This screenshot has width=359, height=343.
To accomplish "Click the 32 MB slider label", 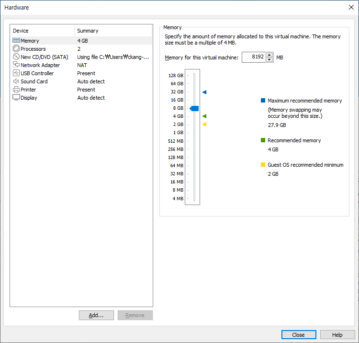I will coord(177,174).
